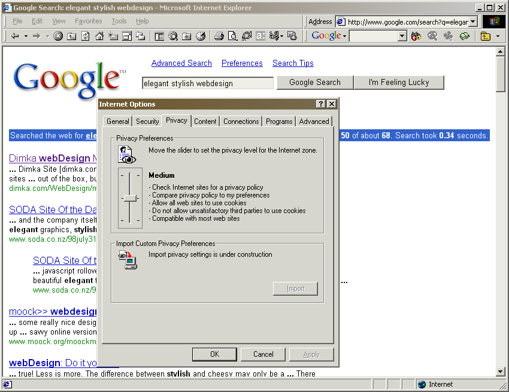Open the Back history dropdown arrow
The image size is (509, 392).
click(x=26, y=36)
